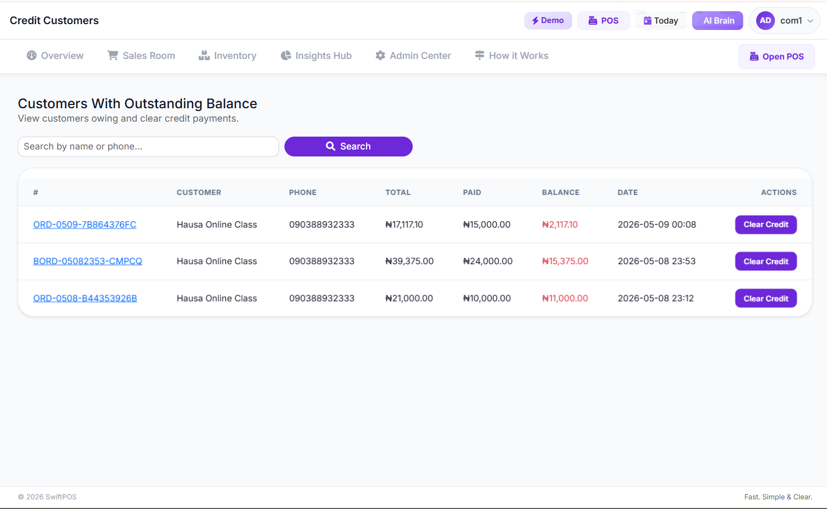The height and width of the screenshot is (509, 827).
Task: Open Insights Hub tab
Action: point(316,56)
